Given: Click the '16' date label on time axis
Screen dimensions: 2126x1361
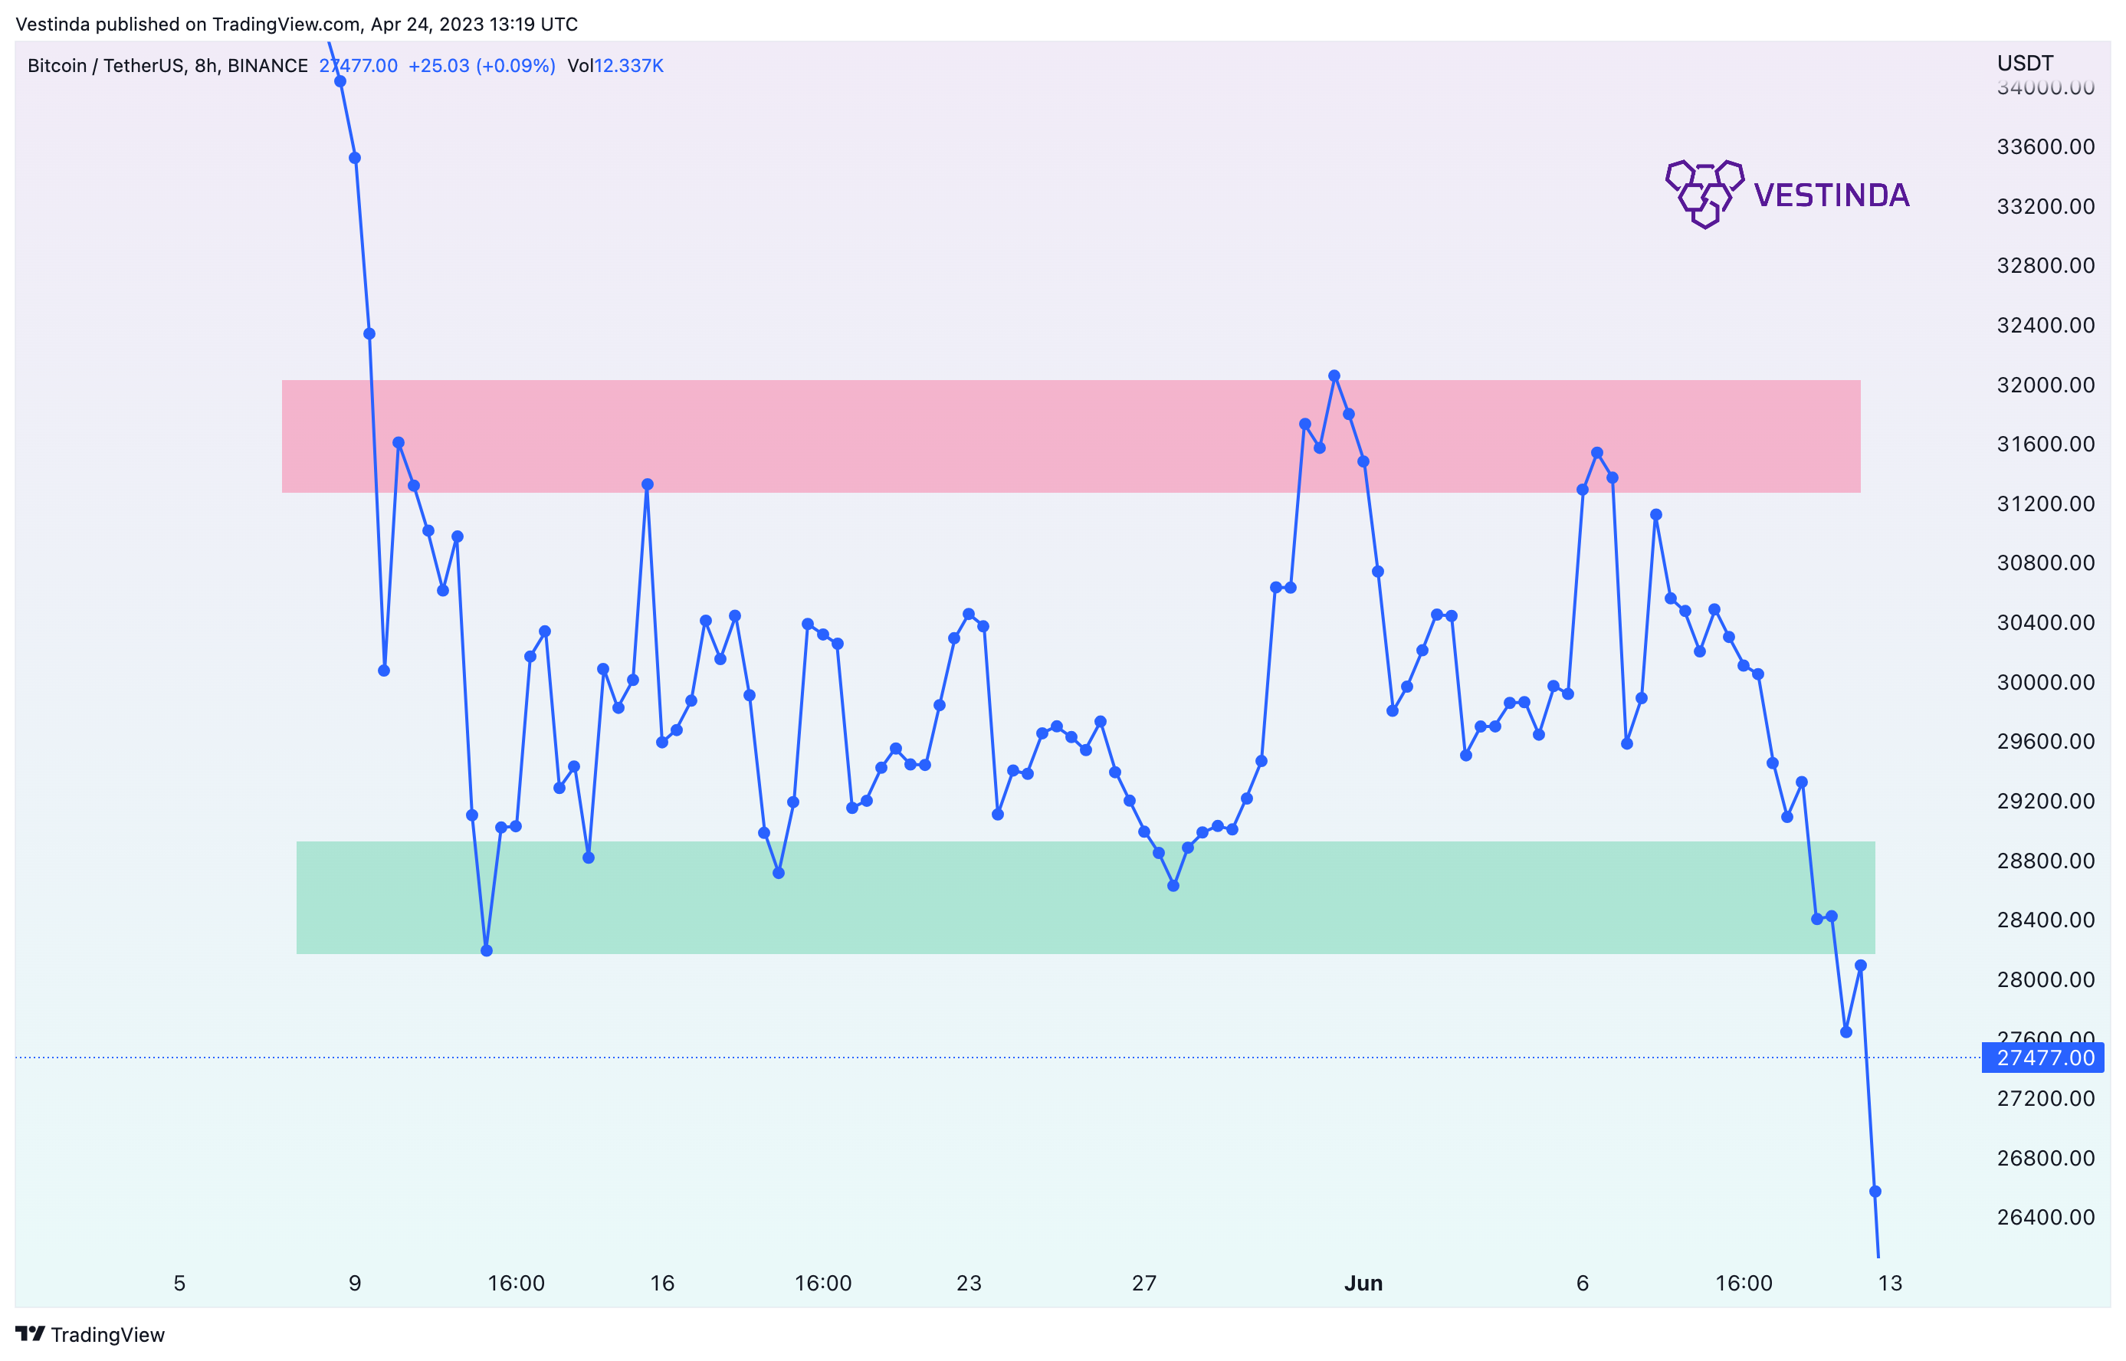Looking at the screenshot, I should point(662,1284).
